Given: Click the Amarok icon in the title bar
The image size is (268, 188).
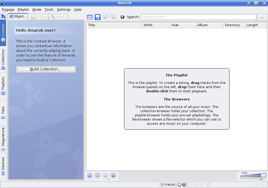Looking at the screenshot, I should [x=2, y=3].
